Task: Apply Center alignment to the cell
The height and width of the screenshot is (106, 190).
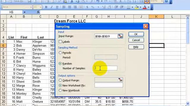Action: 69,7
